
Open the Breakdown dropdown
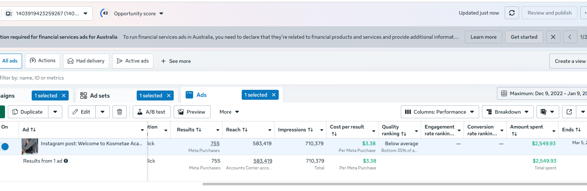coord(507,112)
